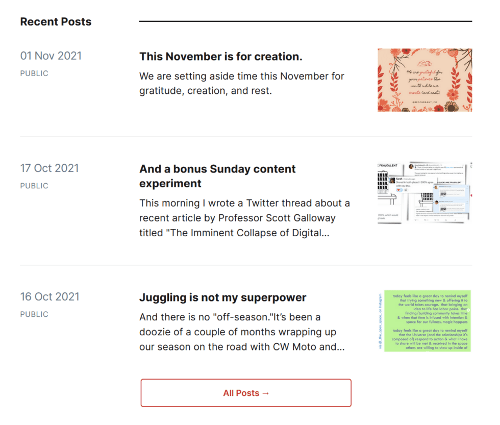The image size is (500, 425).
Task: Click the PUBLIC label under 16 Oct 2021
Action: pyautogui.click(x=34, y=314)
